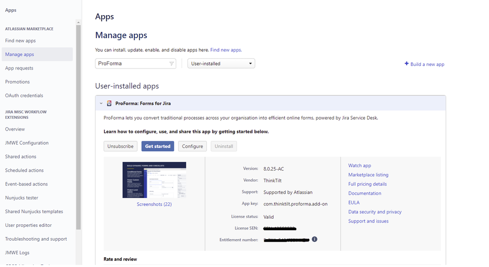
Task: Open the User-installed filter dropdown
Action: click(221, 64)
